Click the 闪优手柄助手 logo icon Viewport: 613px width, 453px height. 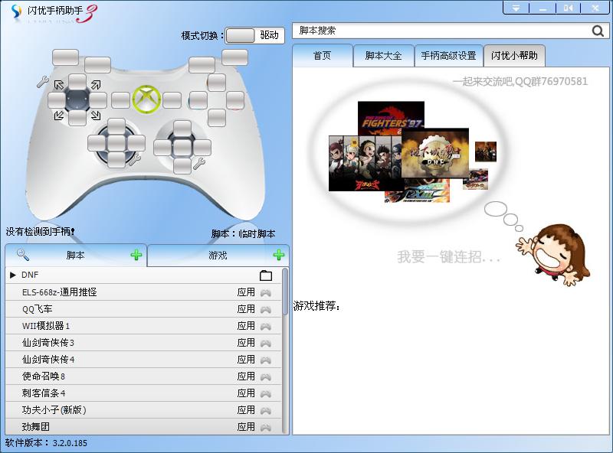click(x=16, y=11)
